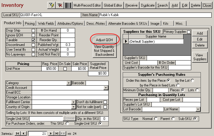The height and width of the screenshot is (136, 214).
Task: Add a supplier for this SKU
Action: pyautogui.click(x=200, y=33)
